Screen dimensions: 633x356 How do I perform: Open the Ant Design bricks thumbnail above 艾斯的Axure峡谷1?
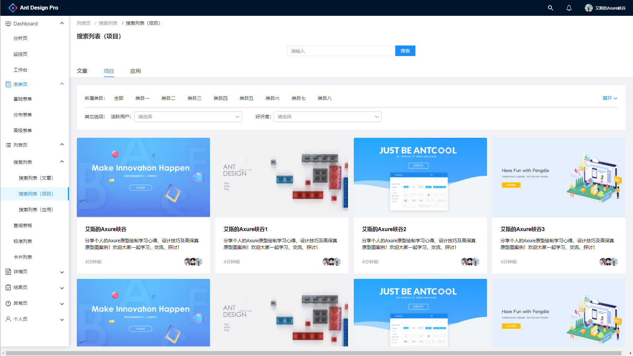point(282,177)
